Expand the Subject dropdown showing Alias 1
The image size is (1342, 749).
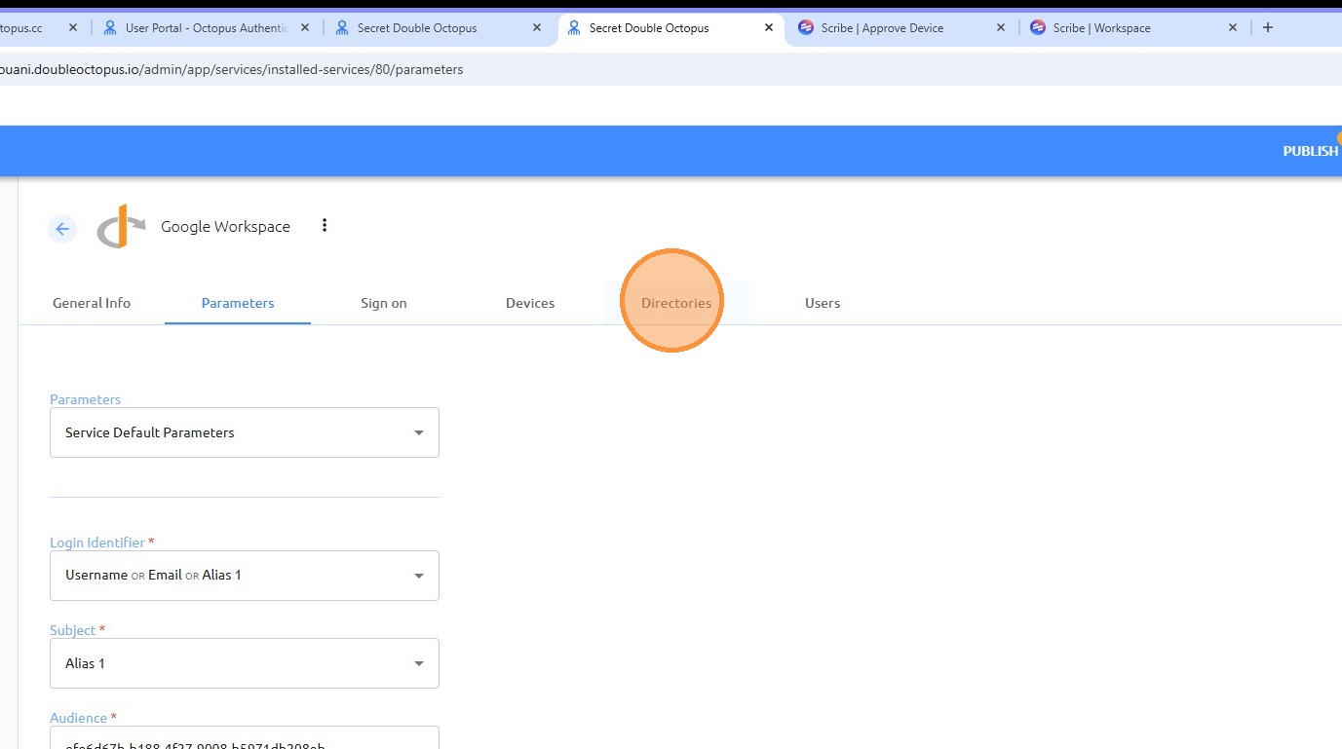pos(245,663)
